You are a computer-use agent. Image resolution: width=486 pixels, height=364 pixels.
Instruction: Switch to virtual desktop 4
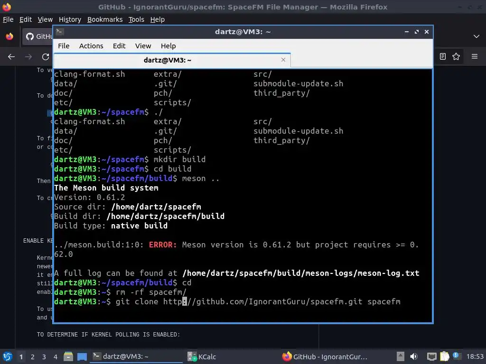click(x=56, y=357)
